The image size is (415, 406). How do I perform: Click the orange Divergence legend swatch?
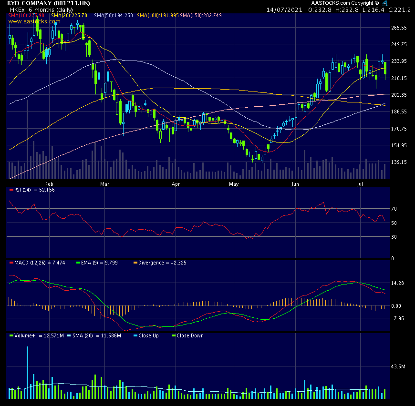[x=135, y=263]
